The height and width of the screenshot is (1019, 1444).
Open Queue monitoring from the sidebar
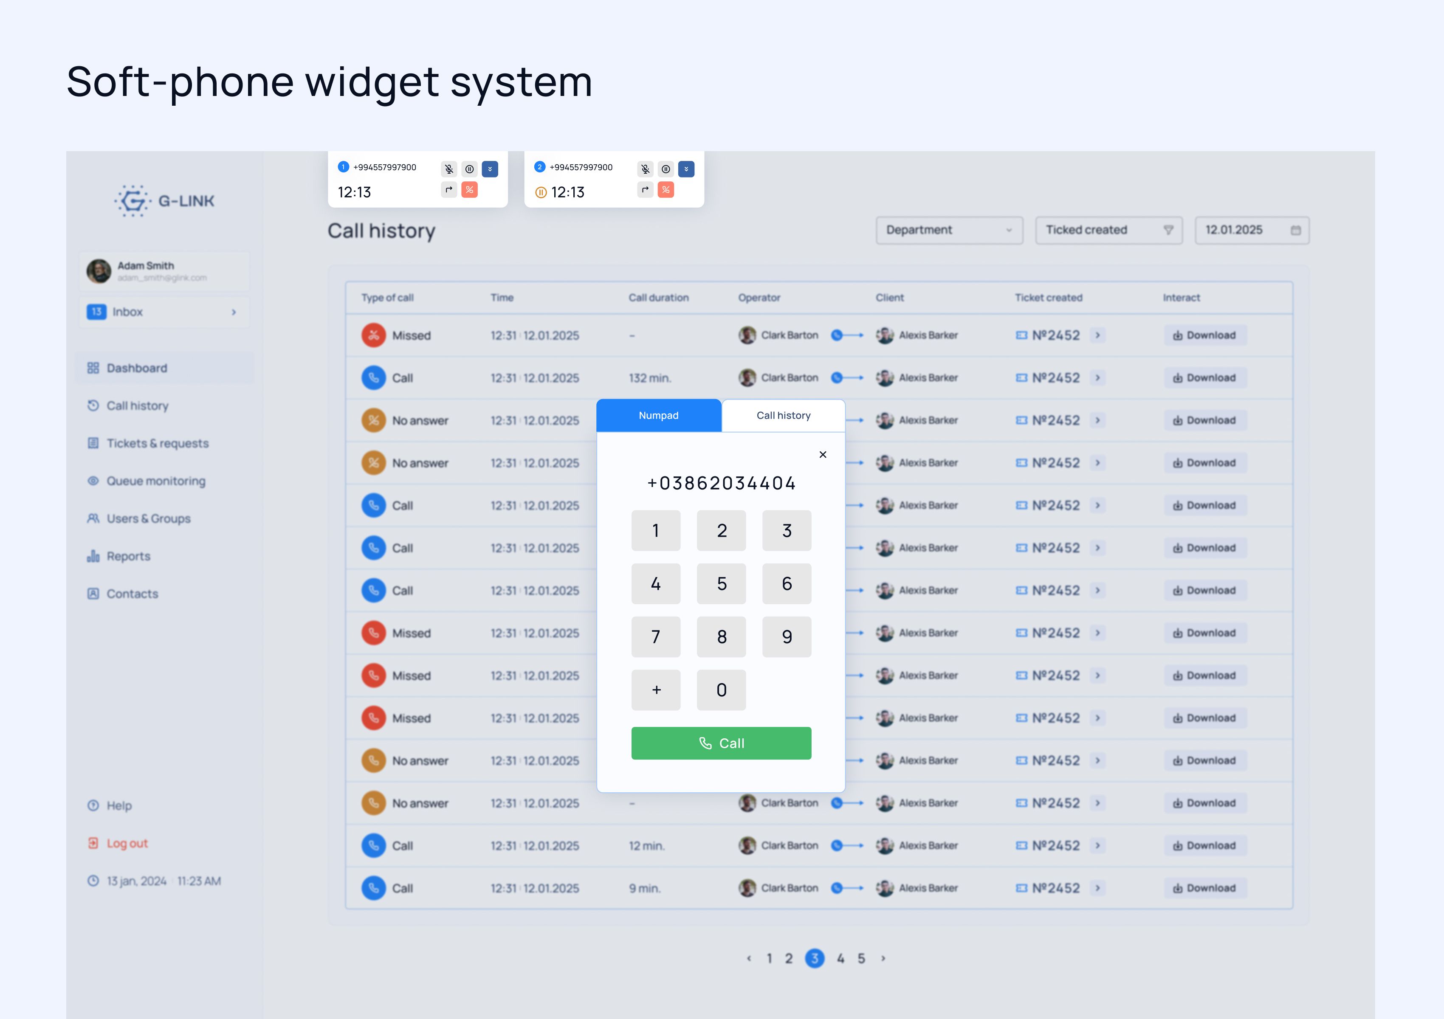(155, 481)
